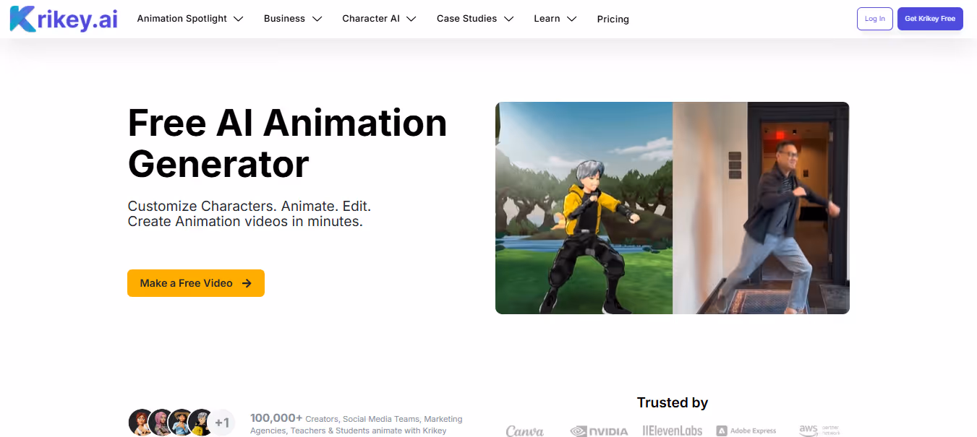The width and height of the screenshot is (977, 437).
Task: Expand the Character AI chevron
Action: click(x=411, y=19)
